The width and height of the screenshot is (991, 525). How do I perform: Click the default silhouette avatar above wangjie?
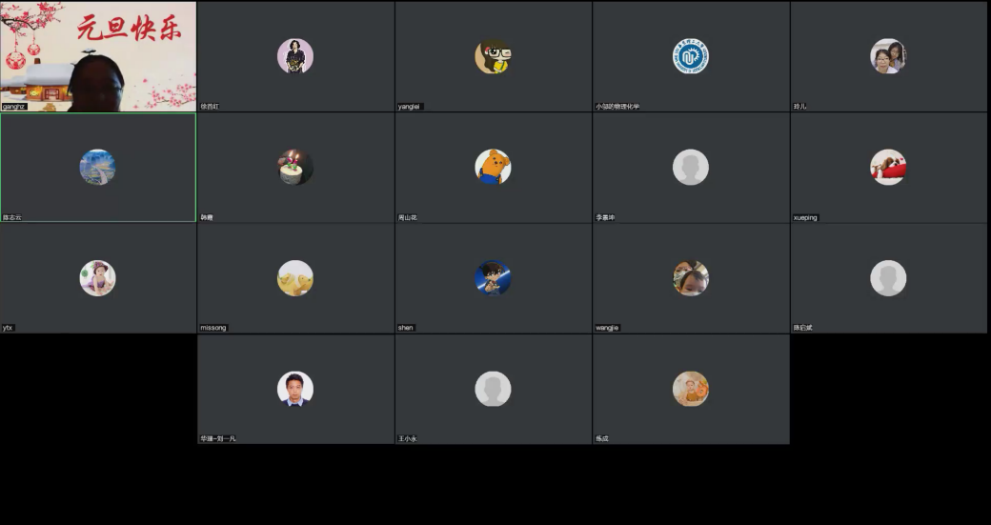690,168
